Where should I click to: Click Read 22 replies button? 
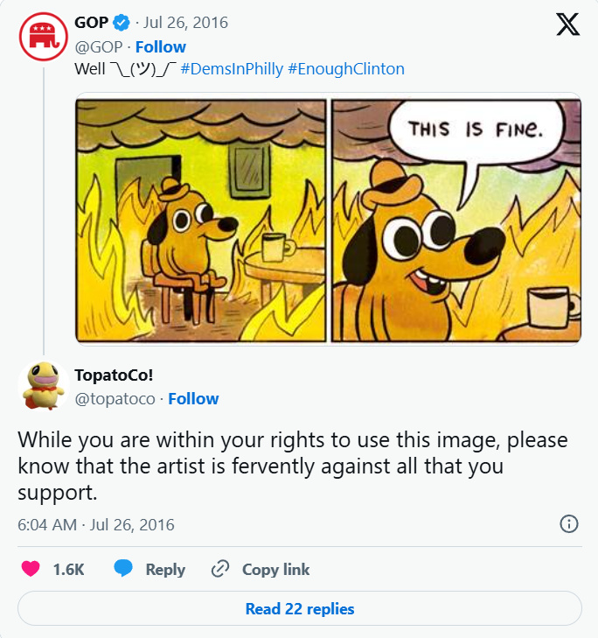tap(299, 609)
